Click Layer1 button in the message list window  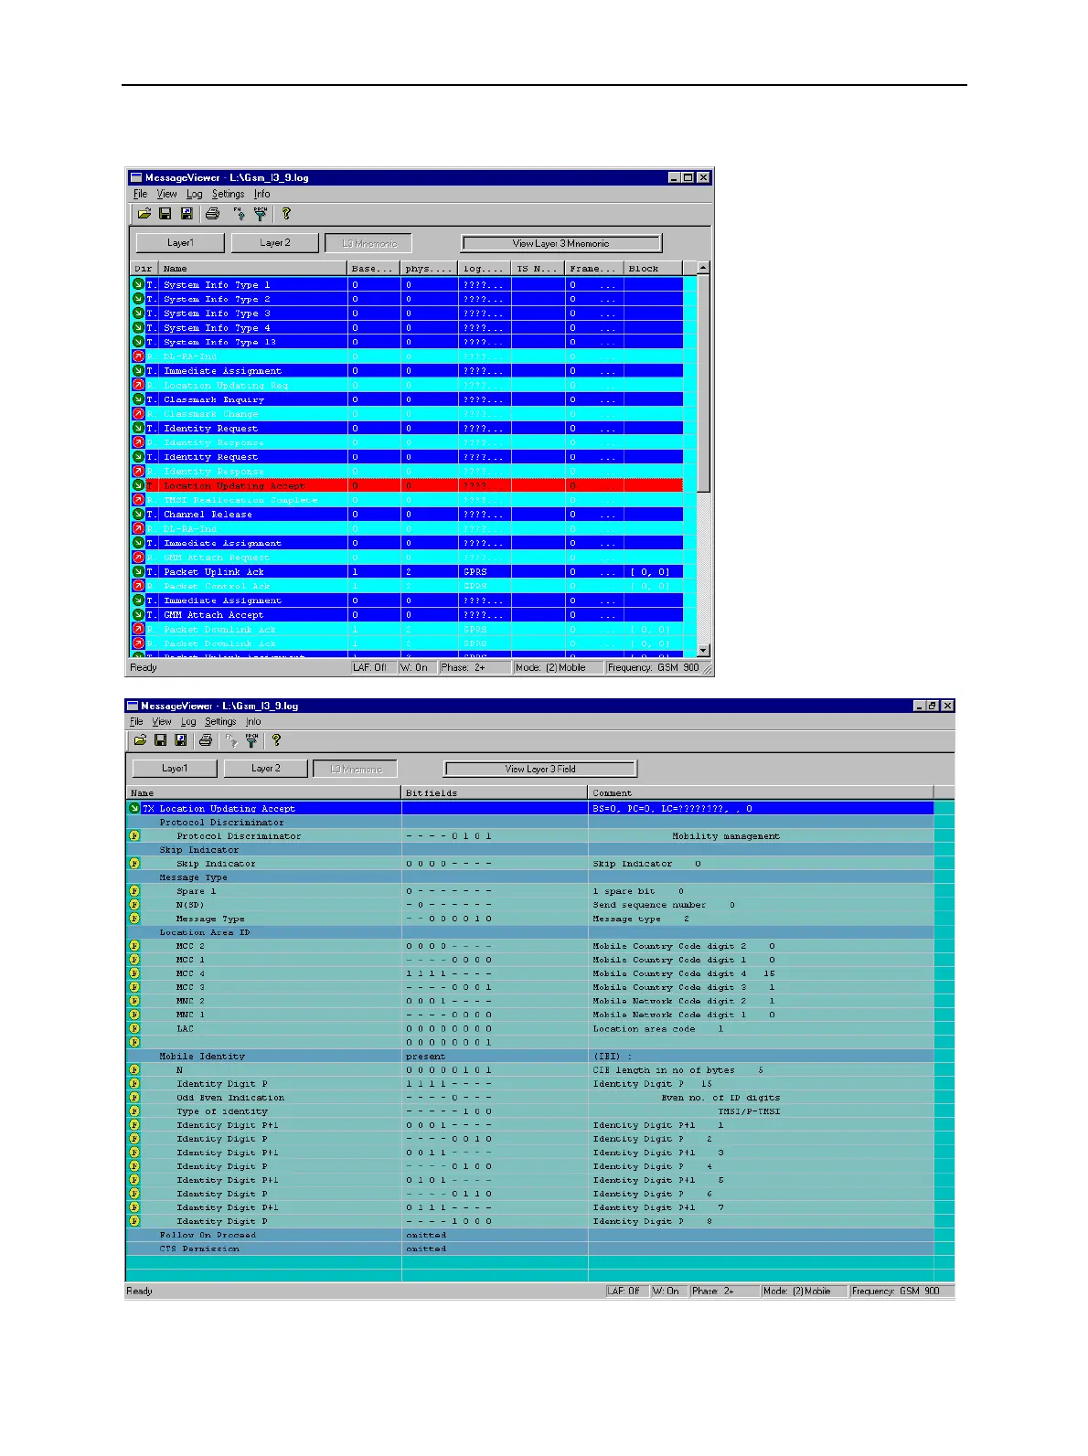[180, 243]
